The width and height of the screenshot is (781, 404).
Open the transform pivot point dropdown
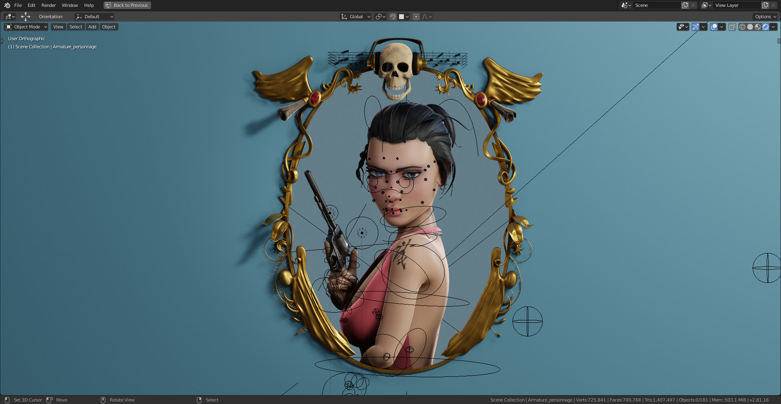(x=380, y=17)
